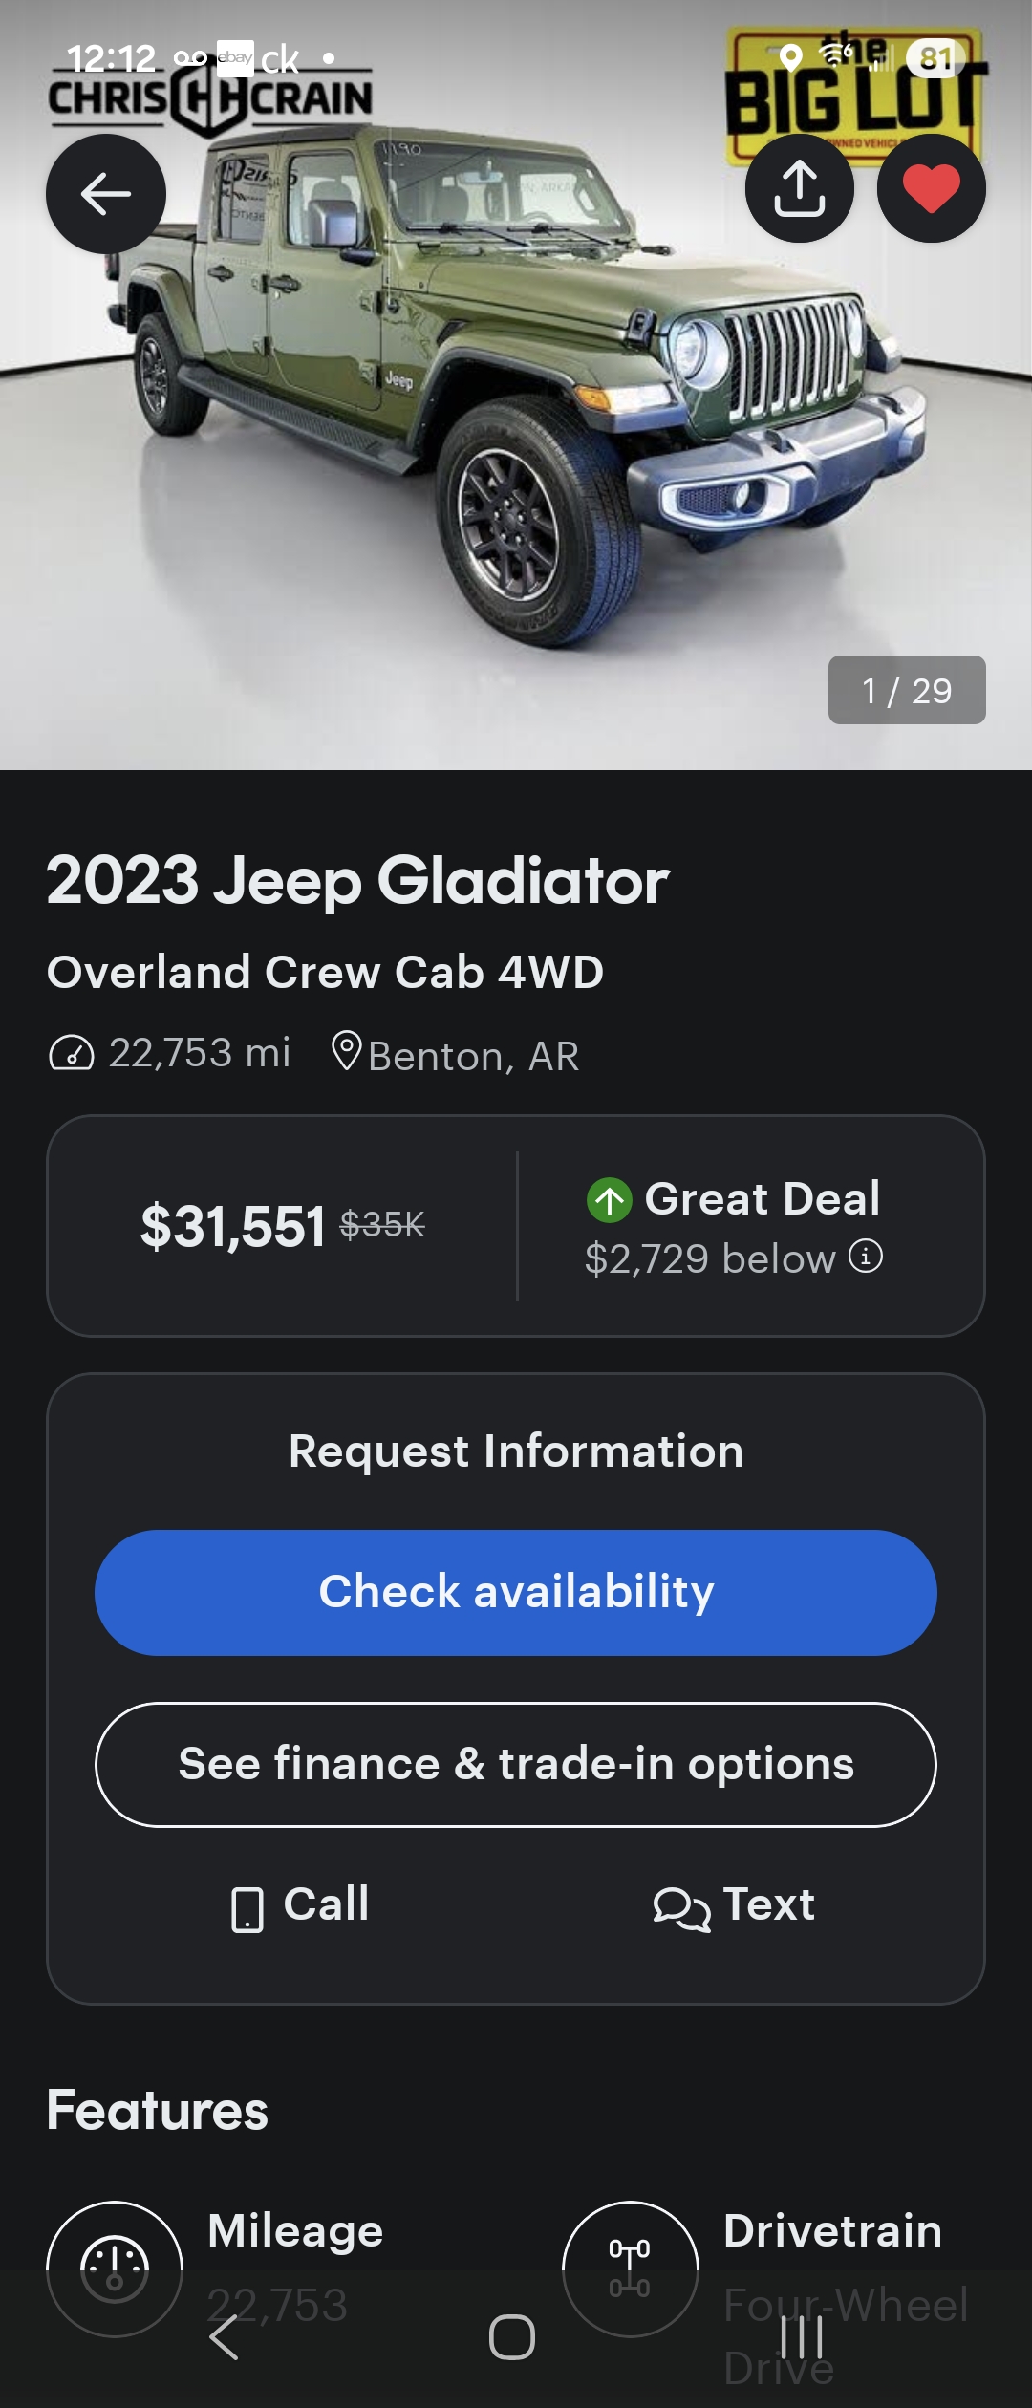This screenshot has height=2408, width=1032.
Task: Call the dealer
Action: [301, 1904]
